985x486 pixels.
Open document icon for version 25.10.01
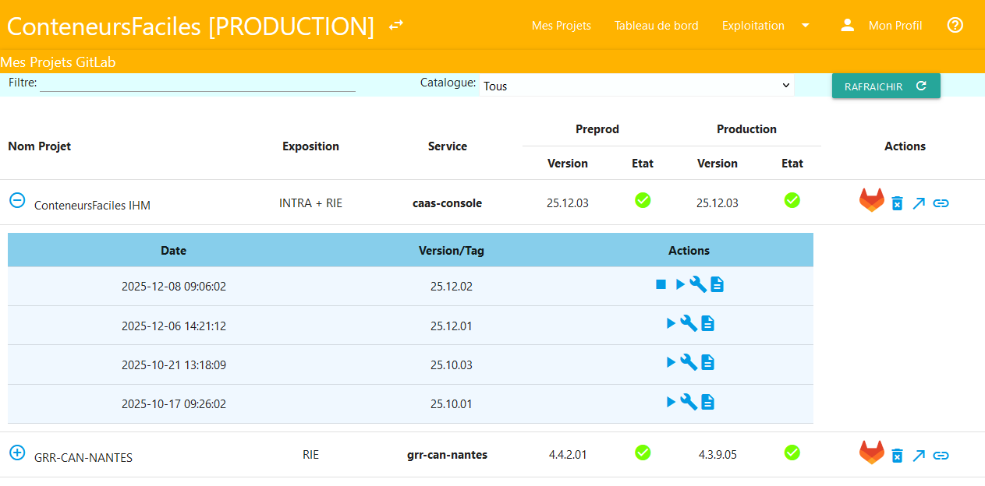707,402
